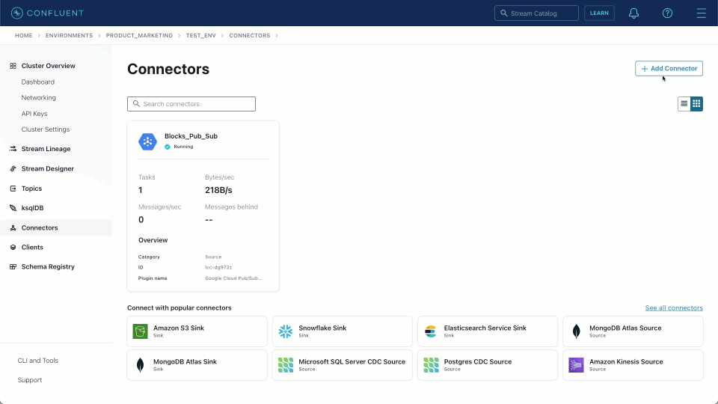Image resolution: width=718 pixels, height=404 pixels.
Task: Open Topics in the sidebar
Action: tap(31, 189)
